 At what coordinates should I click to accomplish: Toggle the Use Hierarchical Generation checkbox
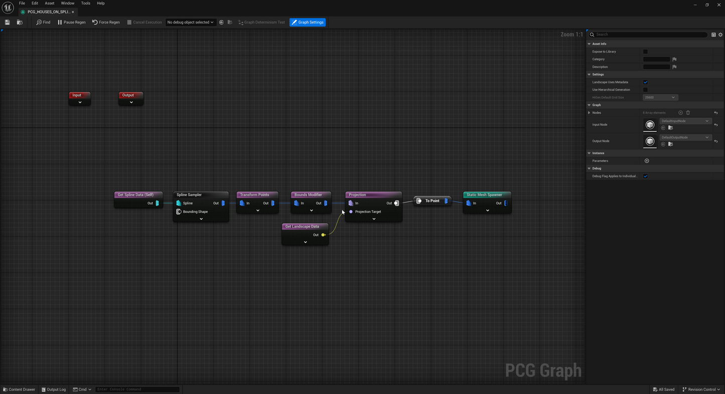click(645, 90)
